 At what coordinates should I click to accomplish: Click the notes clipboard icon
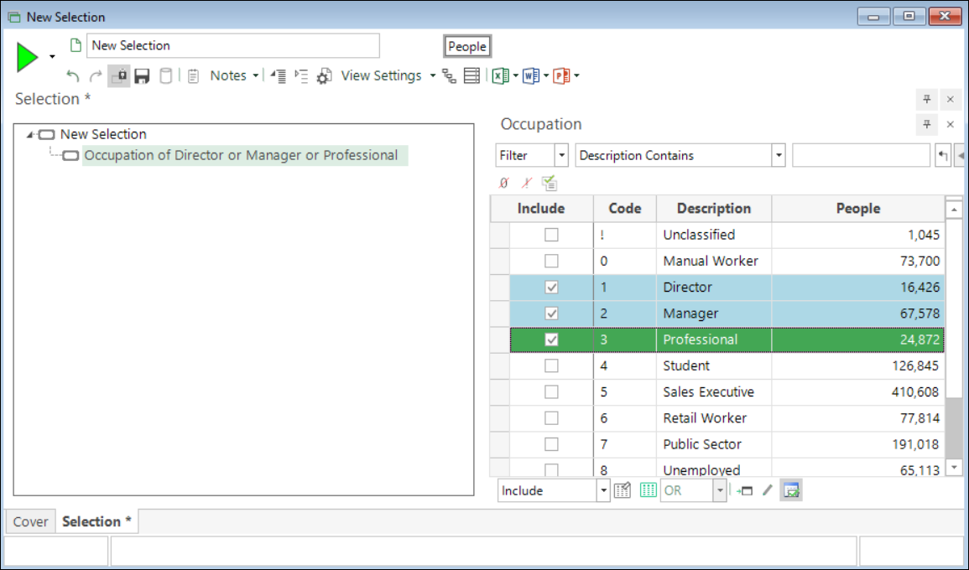[x=194, y=76]
